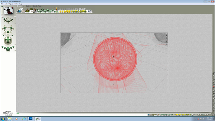Create a green sphere primitive

(x=40, y=11)
